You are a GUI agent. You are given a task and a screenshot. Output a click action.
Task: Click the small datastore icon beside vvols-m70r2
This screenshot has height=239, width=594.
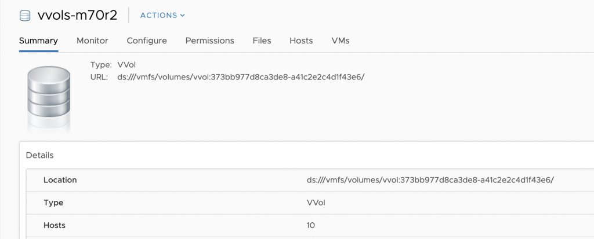point(24,16)
